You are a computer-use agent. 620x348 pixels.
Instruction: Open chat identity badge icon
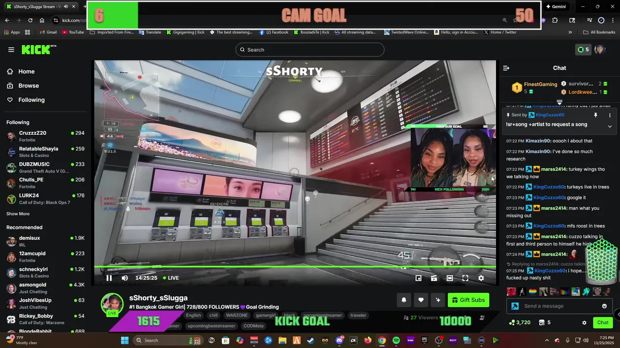(x=515, y=306)
